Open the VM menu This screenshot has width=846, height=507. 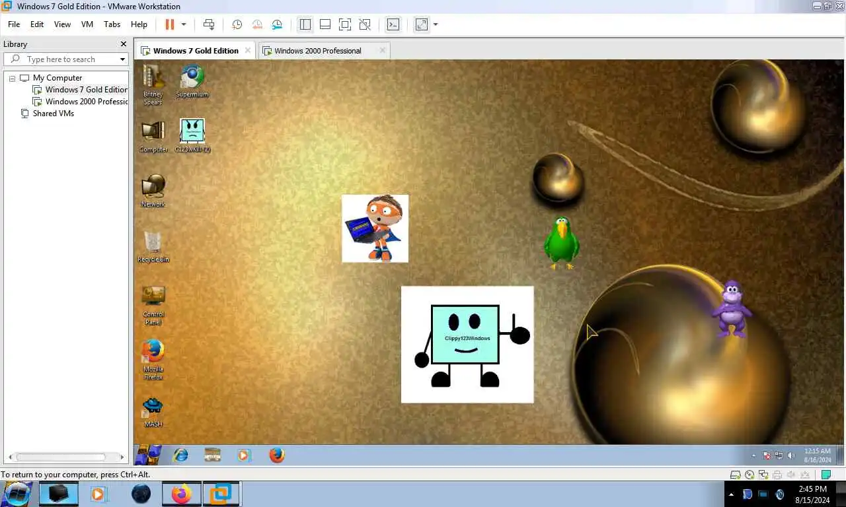click(87, 24)
